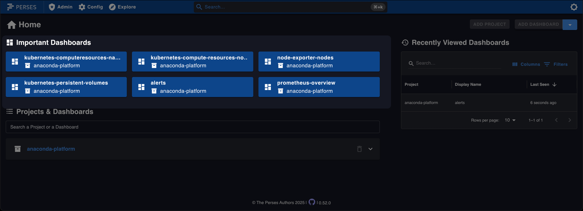Click the Recently Viewed history clock icon
The width and height of the screenshot is (583, 211).
pos(405,42)
